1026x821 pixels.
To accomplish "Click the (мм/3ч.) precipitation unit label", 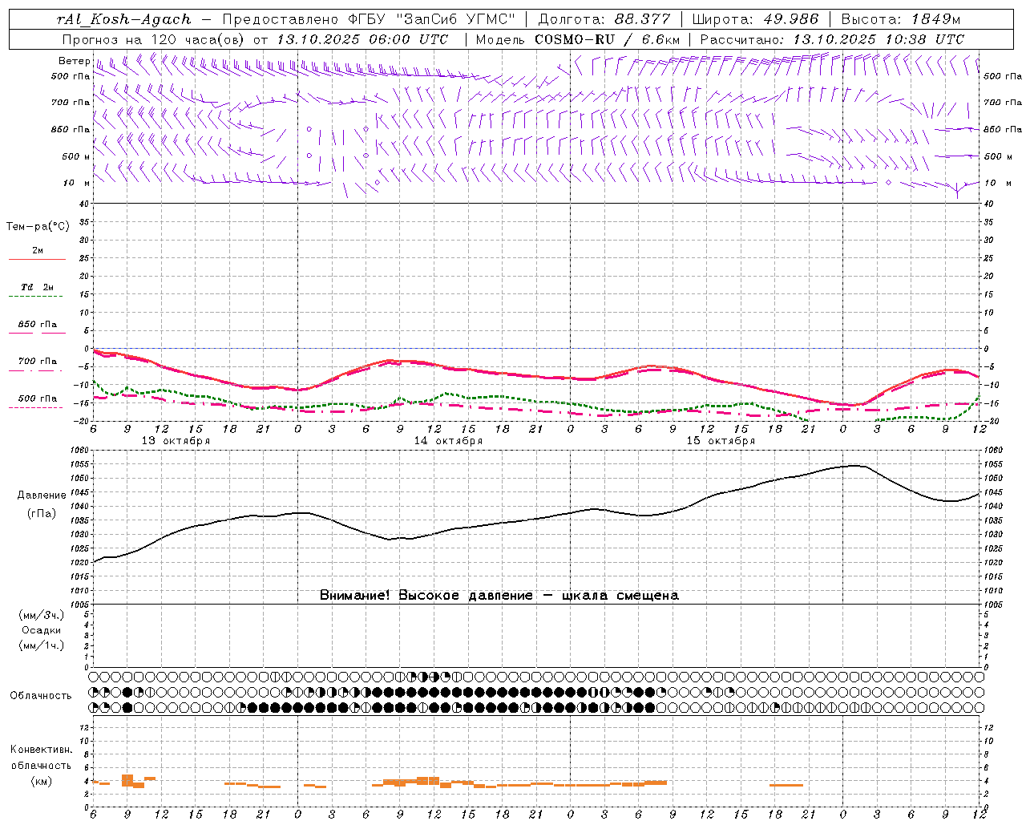I will (41, 615).
